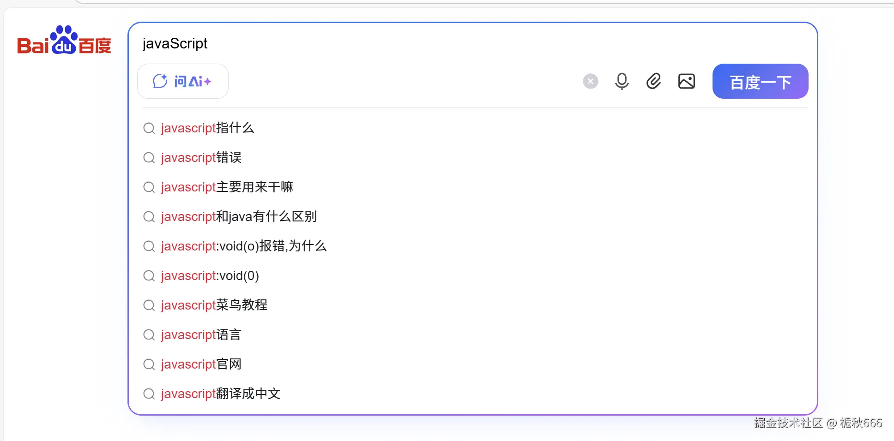This screenshot has height=441, width=894.
Task: Clear the search box text
Action: 590,81
